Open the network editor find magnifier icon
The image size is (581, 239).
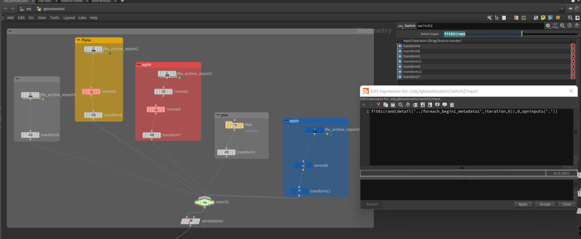(570, 18)
